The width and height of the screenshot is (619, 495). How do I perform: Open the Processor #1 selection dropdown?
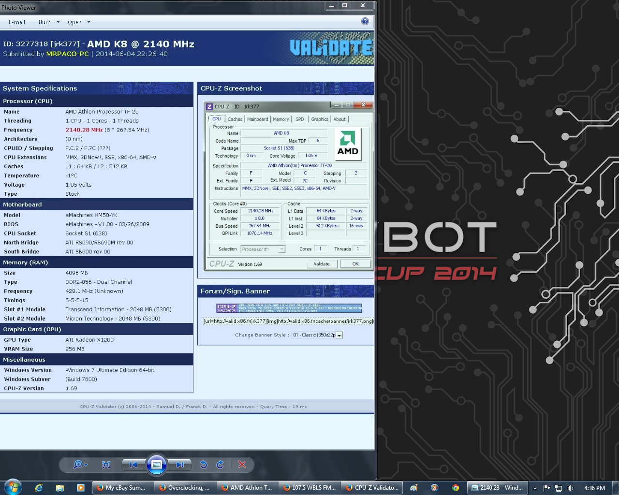click(263, 249)
